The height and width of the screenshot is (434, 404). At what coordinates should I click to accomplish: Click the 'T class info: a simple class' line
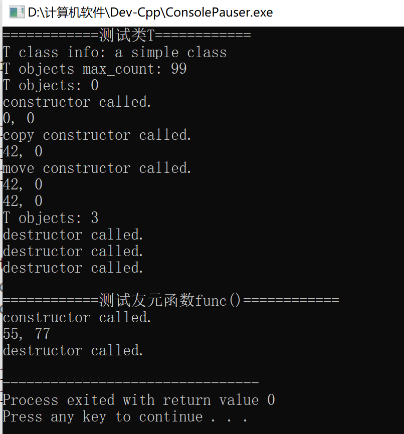click(x=115, y=52)
